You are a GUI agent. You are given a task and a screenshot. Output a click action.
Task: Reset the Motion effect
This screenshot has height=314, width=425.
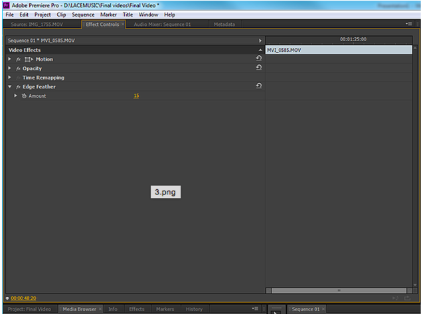coord(259,58)
